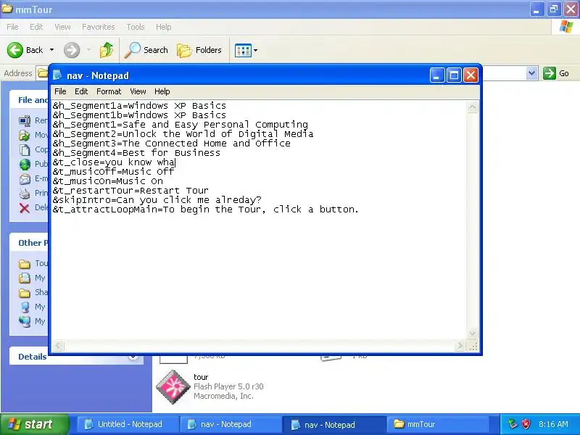This screenshot has height=435, width=580.
Task: Switch to mmTour taskbar button
Action: coord(438,424)
